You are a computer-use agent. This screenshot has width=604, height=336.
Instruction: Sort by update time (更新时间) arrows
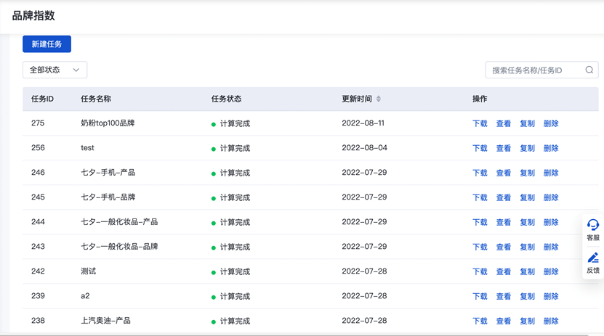(379, 99)
